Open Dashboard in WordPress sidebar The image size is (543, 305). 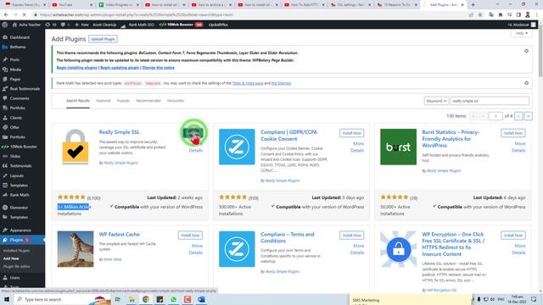tap(20, 37)
